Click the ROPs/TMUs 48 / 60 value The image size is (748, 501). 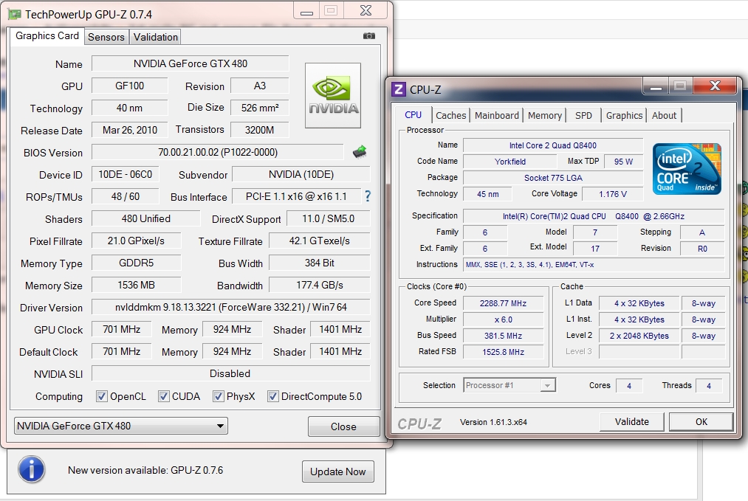(126, 196)
